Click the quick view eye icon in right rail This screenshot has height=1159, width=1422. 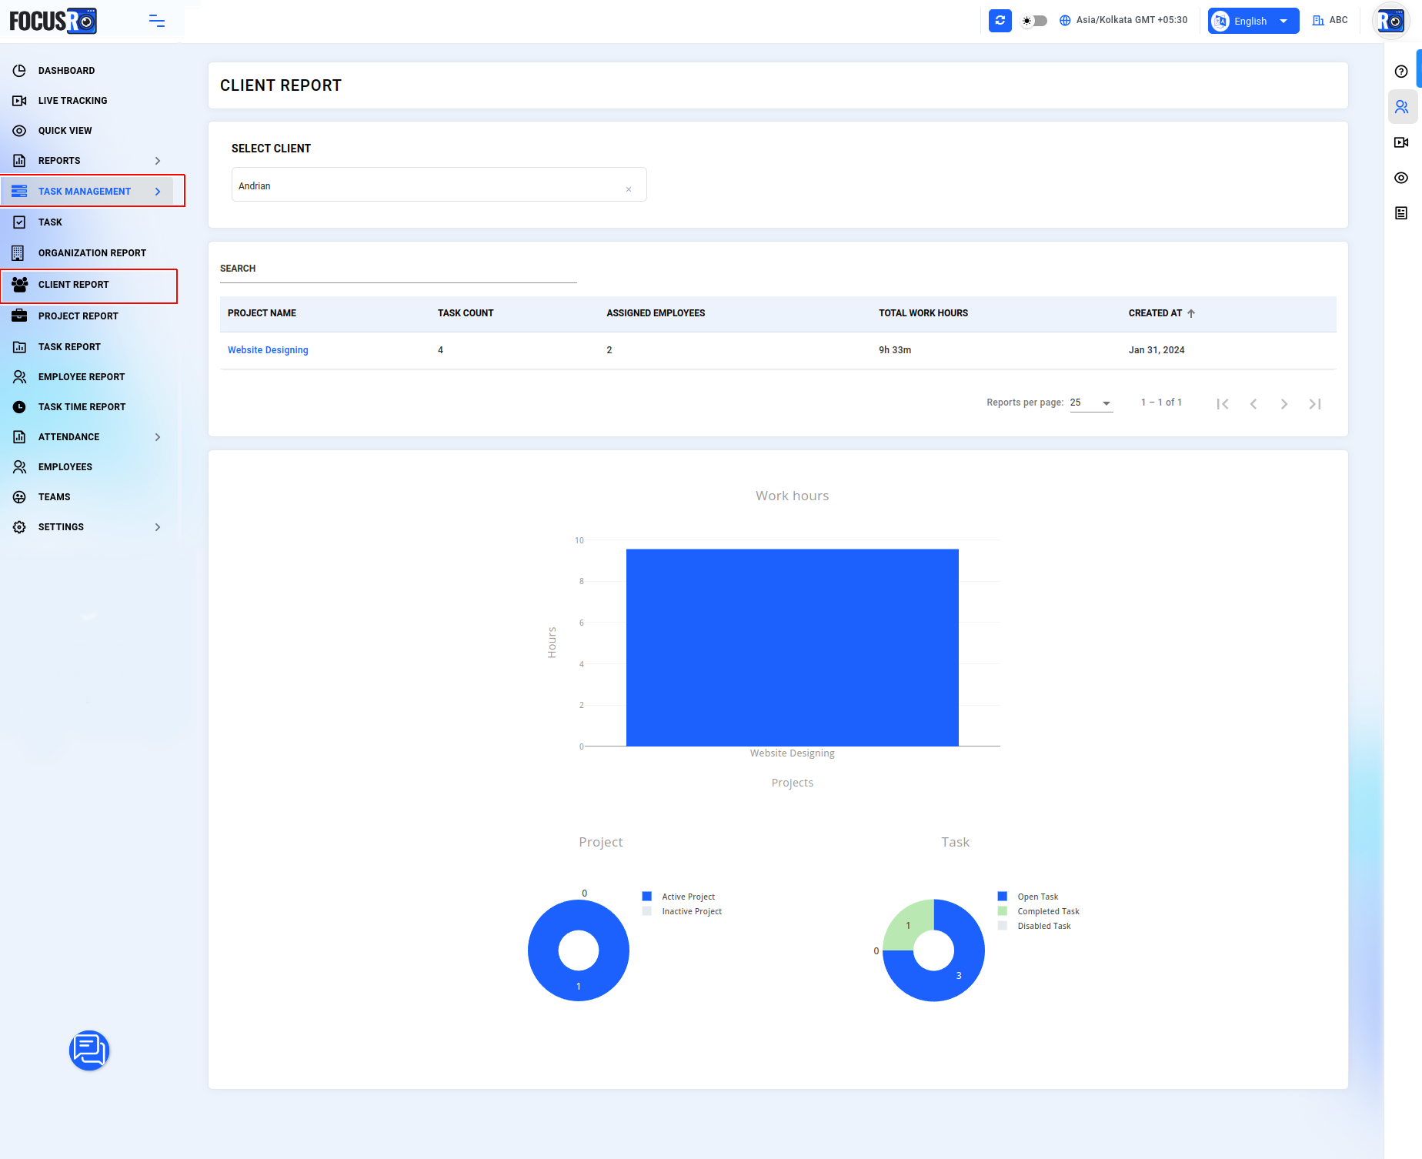(x=1401, y=178)
